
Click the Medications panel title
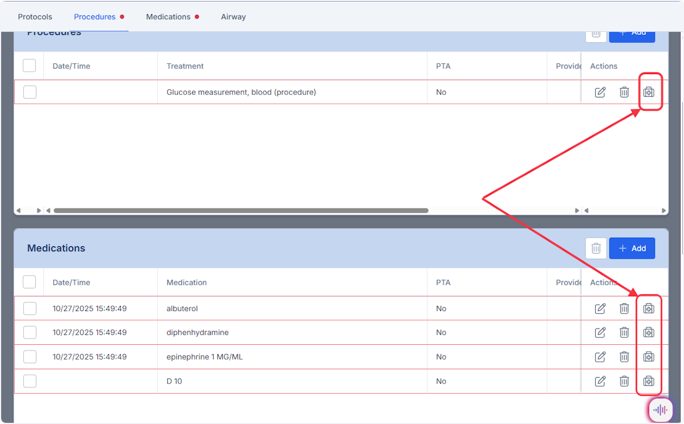click(56, 248)
